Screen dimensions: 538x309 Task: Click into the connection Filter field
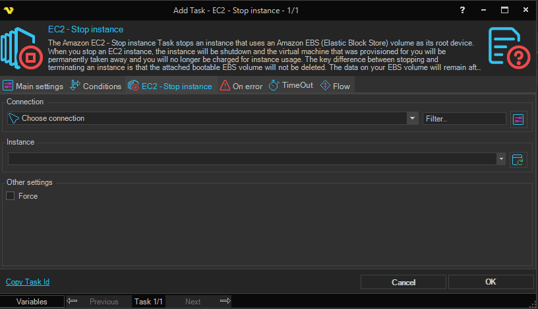click(464, 119)
